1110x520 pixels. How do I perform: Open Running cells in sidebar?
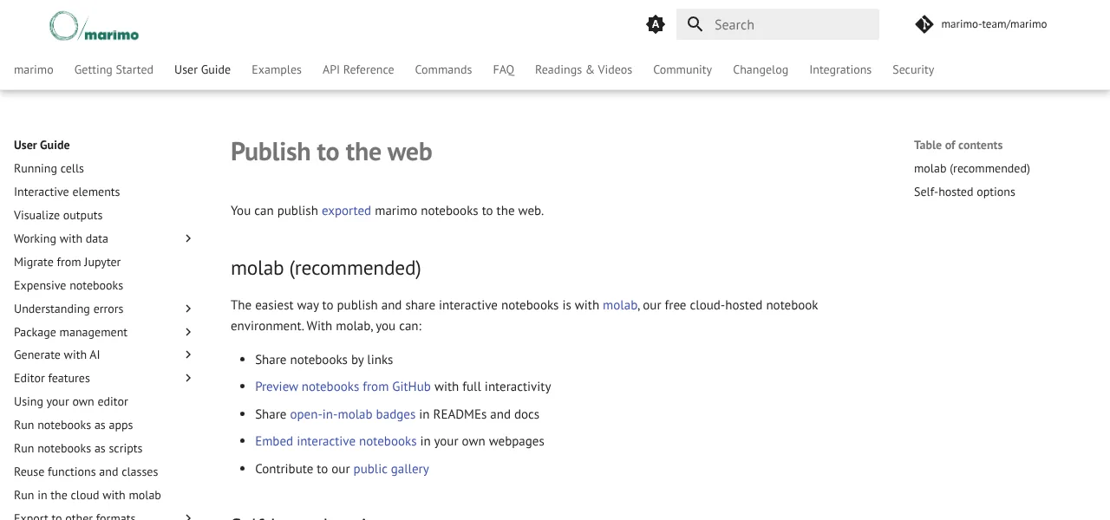coord(49,168)
